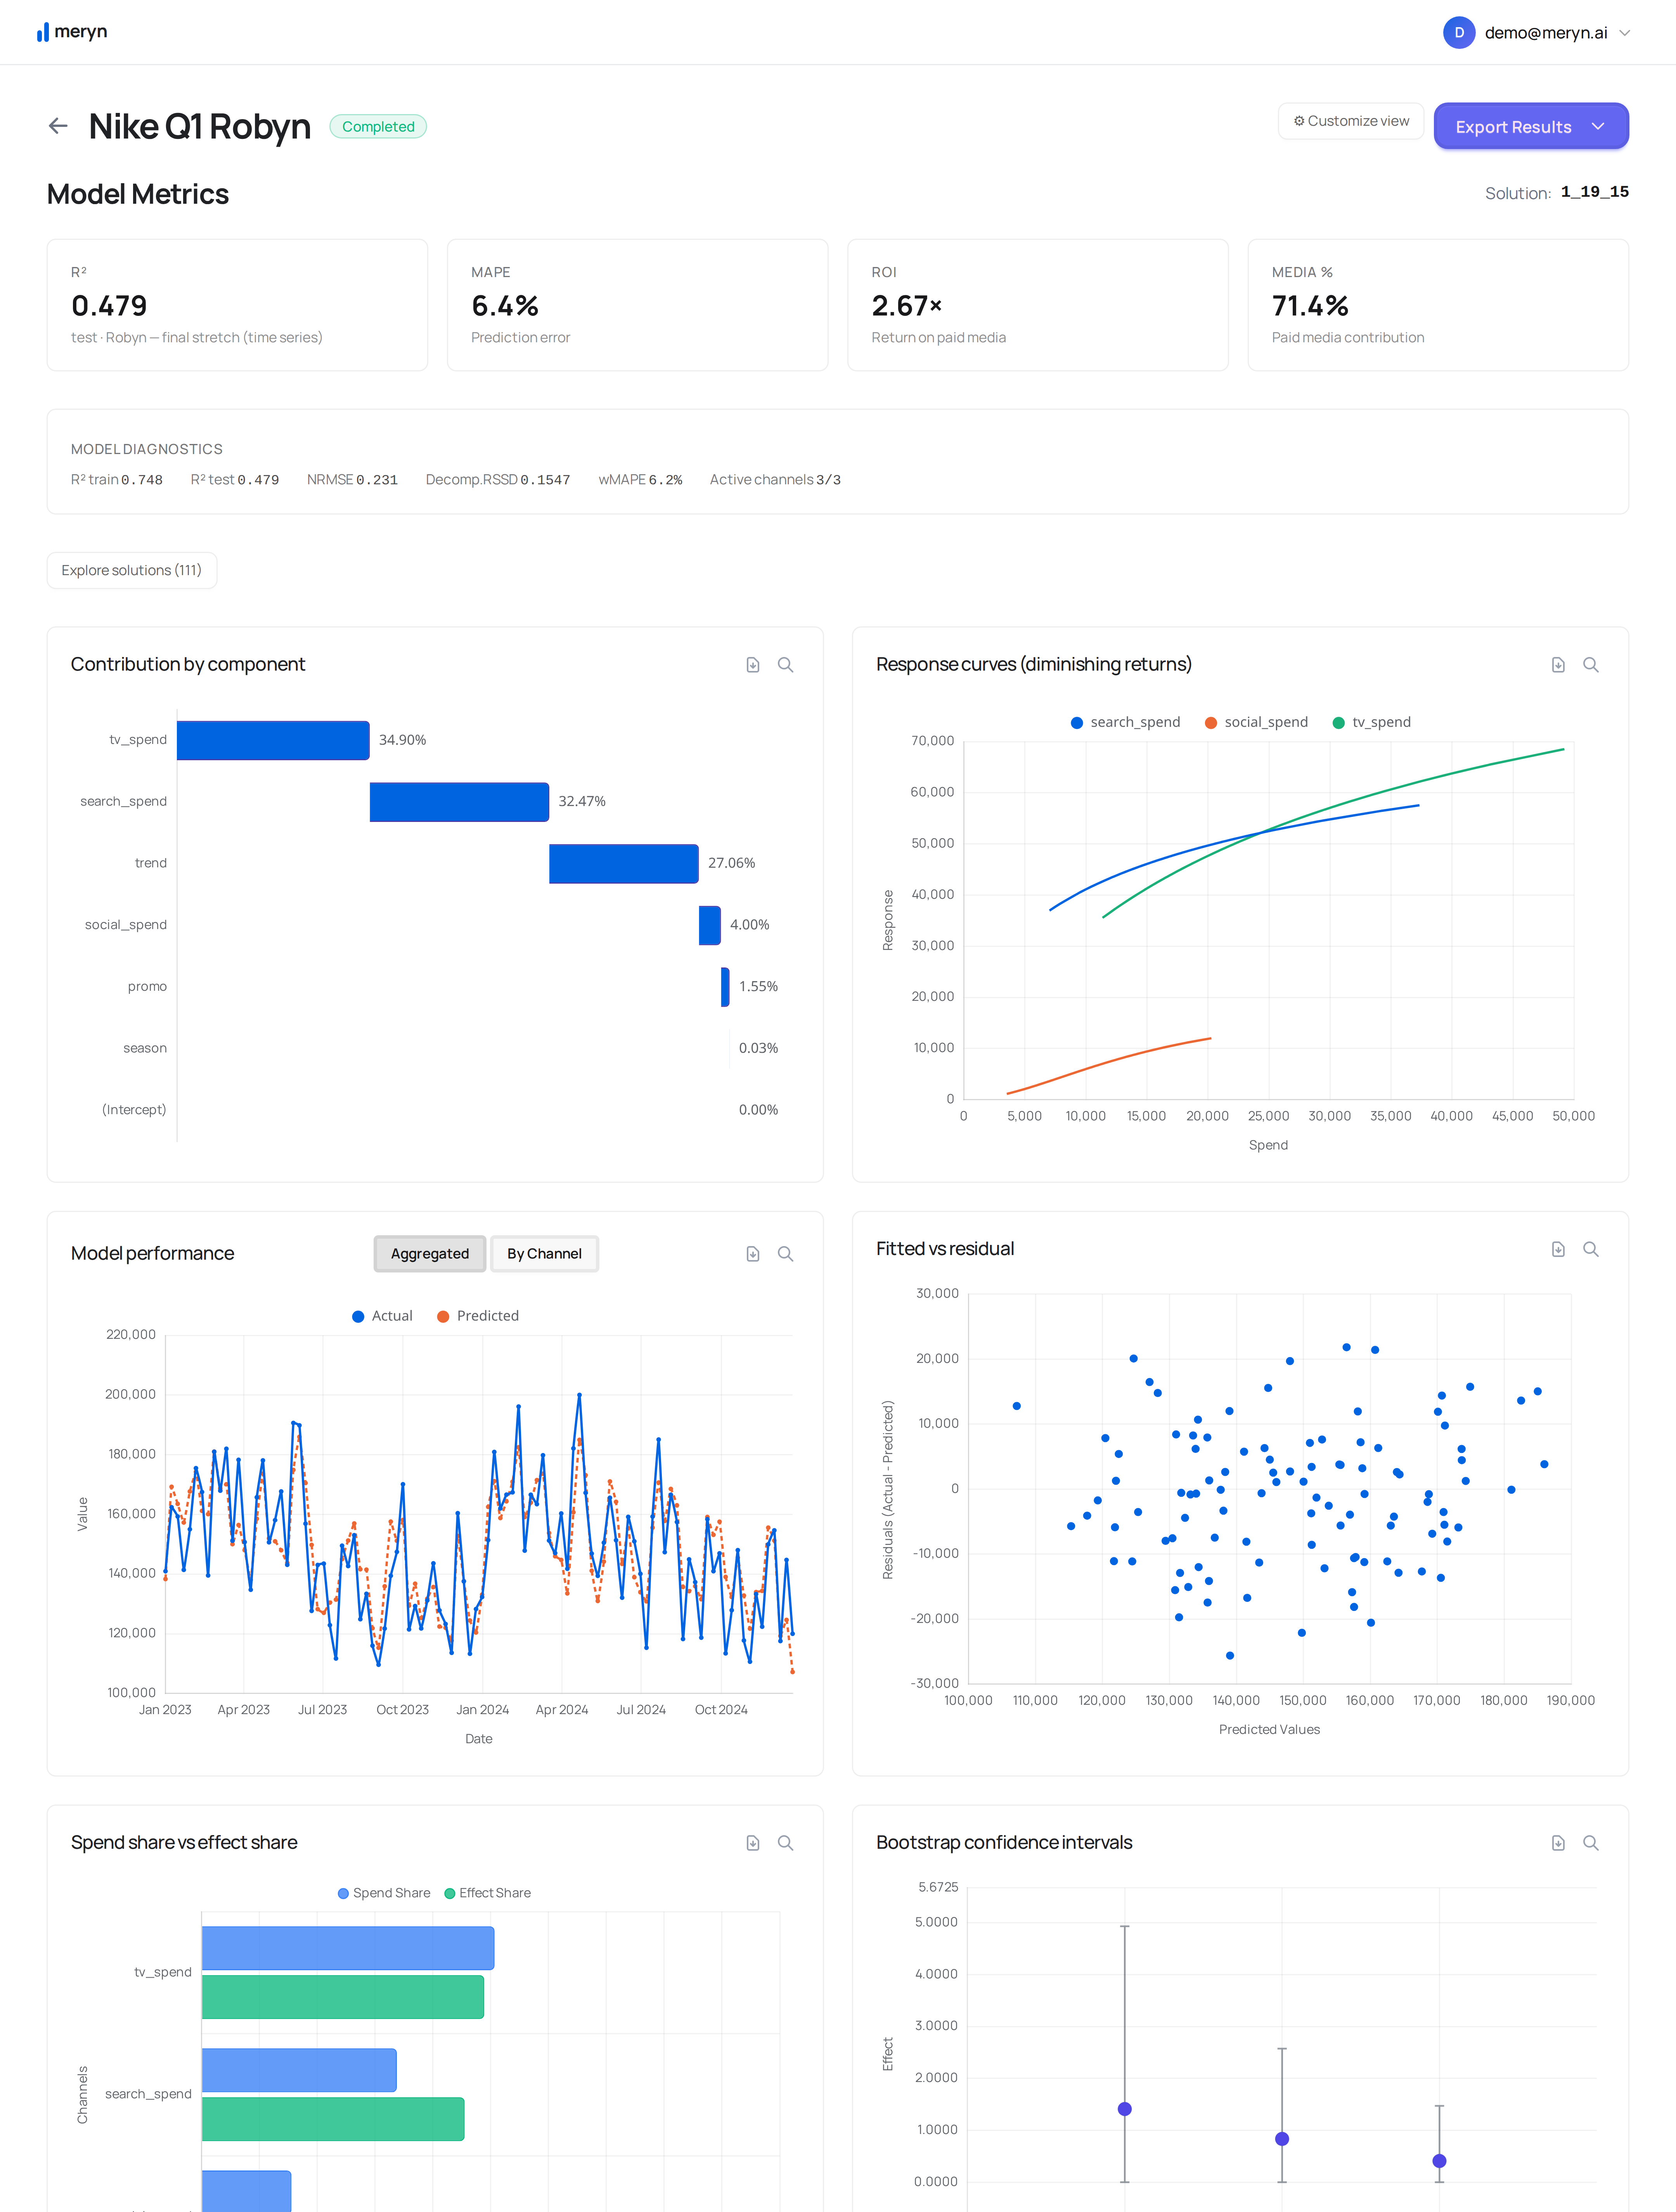Download the Spend share vs effect share chart

(753, 1843)
